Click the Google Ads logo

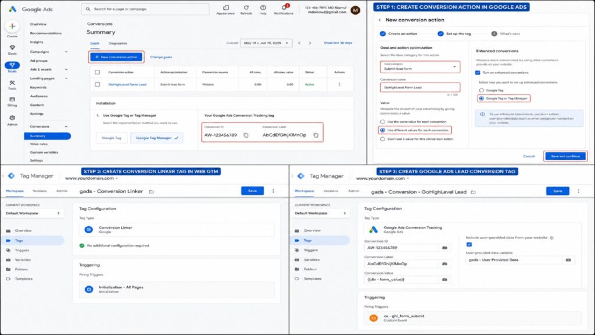tap(12, 9)
